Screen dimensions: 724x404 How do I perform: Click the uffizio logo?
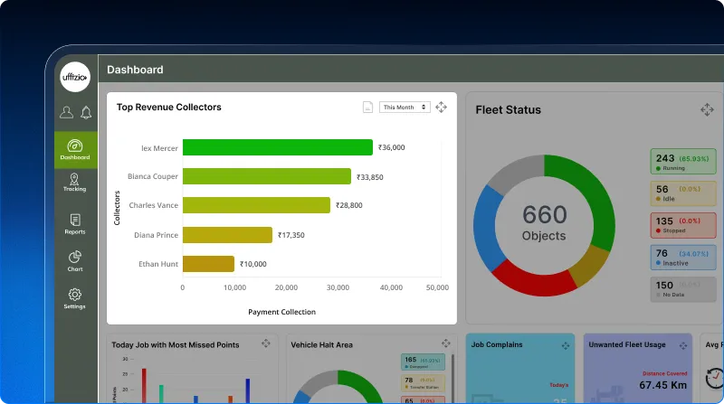[x=75, y=77]
